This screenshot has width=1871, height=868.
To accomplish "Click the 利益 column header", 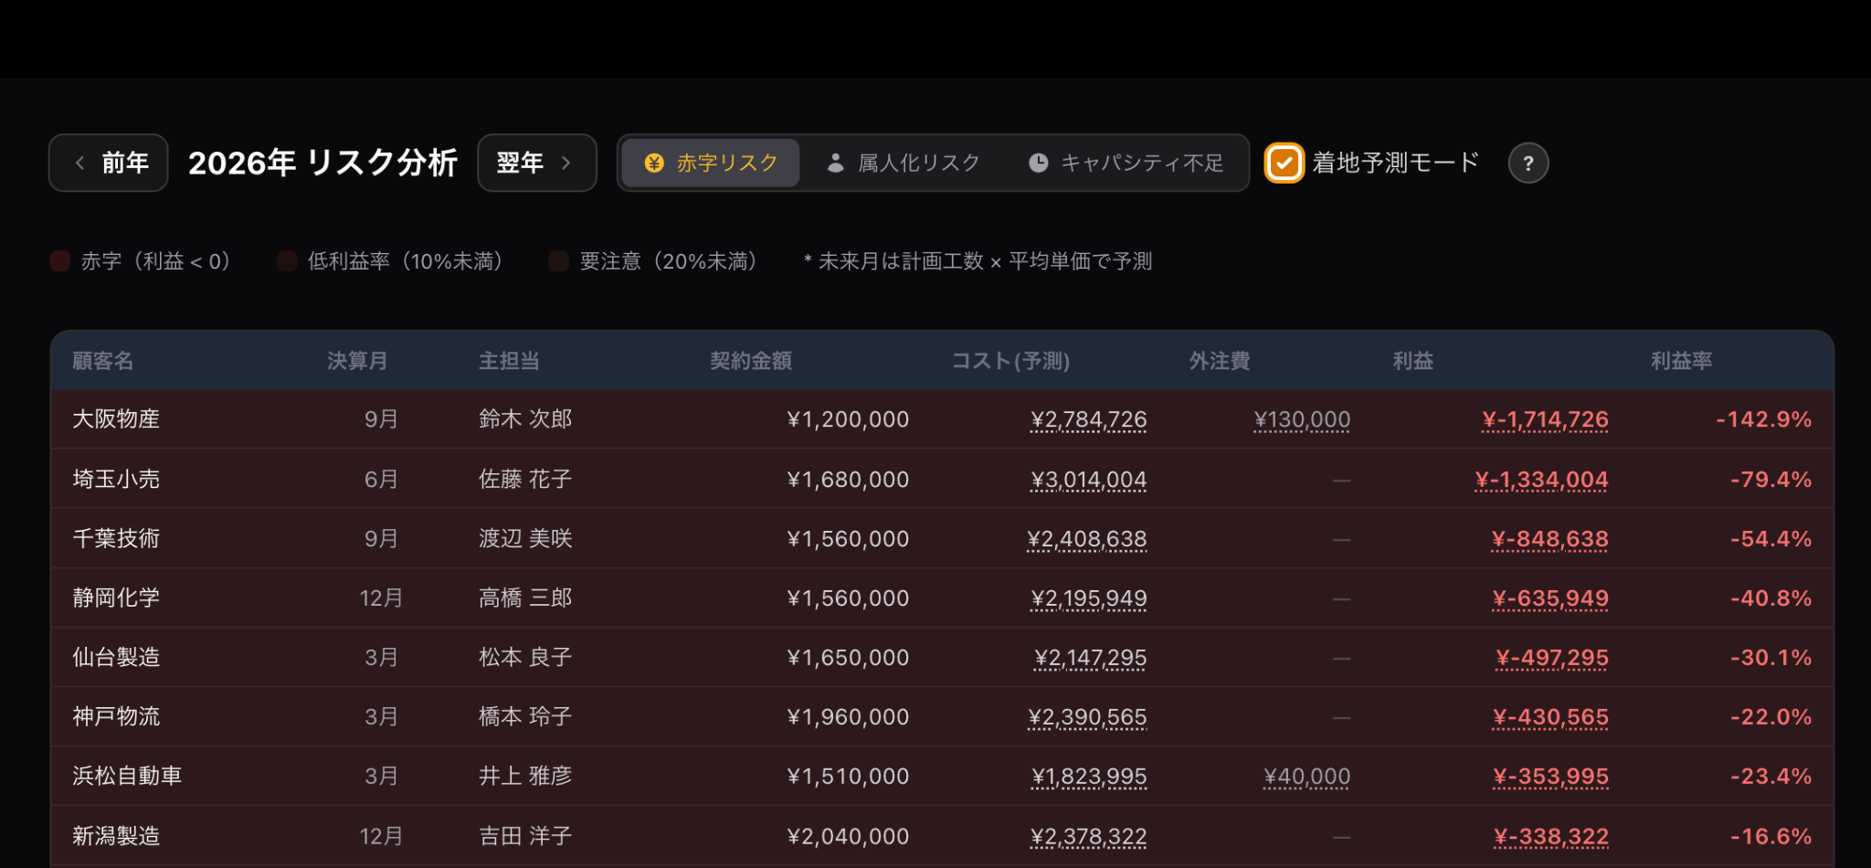I will pyautogui.click(x=1413, y=361).
